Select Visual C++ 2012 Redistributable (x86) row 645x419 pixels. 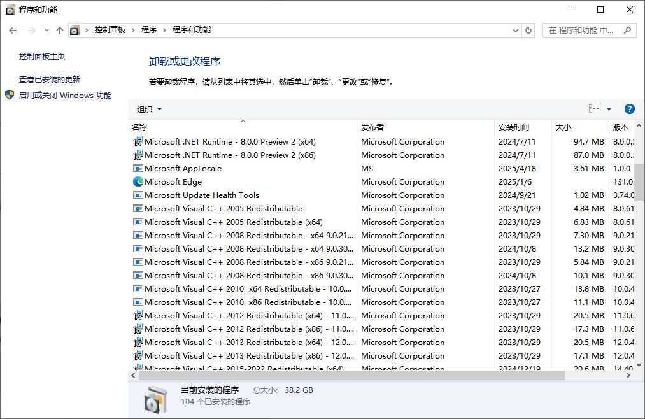[382, 329]
